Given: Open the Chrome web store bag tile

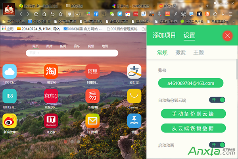Looking at the screenshot, I should (134, 96).
